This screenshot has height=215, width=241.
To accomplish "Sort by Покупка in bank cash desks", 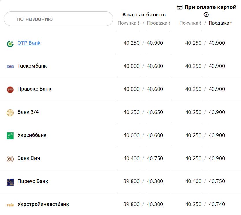I will 128,23.
